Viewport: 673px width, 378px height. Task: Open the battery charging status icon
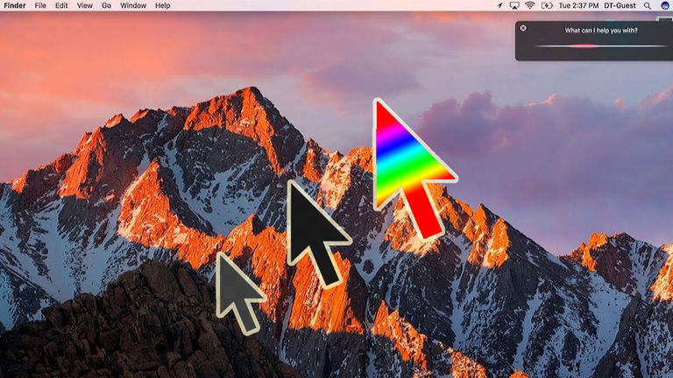click(x=547, y=5)
